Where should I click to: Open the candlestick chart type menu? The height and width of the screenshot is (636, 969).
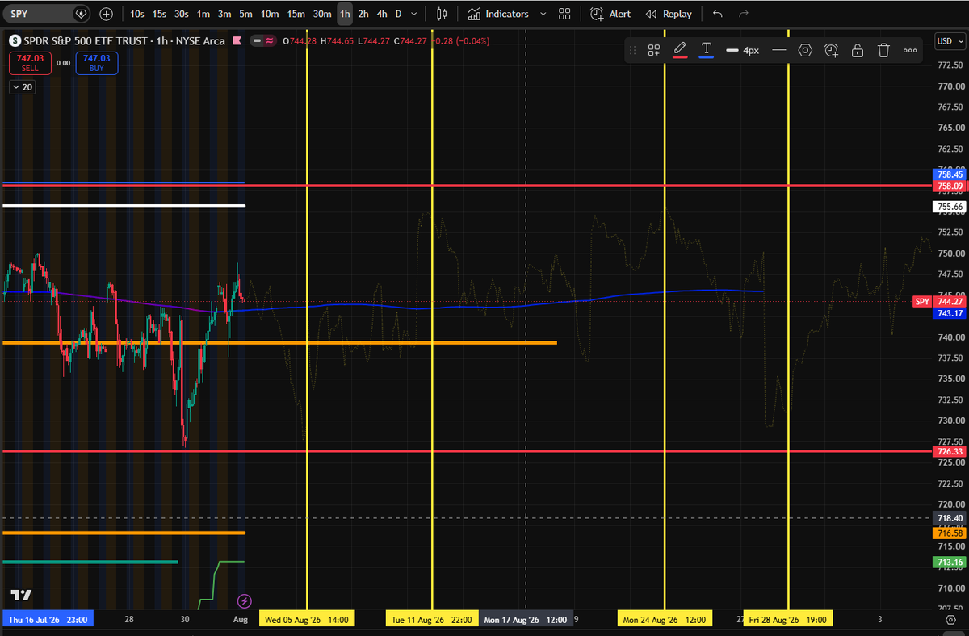(442, 14)
